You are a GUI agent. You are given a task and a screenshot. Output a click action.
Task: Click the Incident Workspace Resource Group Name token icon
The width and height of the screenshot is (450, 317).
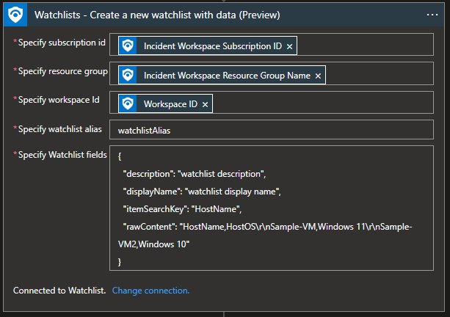coord(128,75)
